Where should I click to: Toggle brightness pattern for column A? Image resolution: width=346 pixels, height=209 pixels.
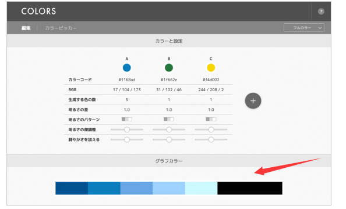[126, 119]
